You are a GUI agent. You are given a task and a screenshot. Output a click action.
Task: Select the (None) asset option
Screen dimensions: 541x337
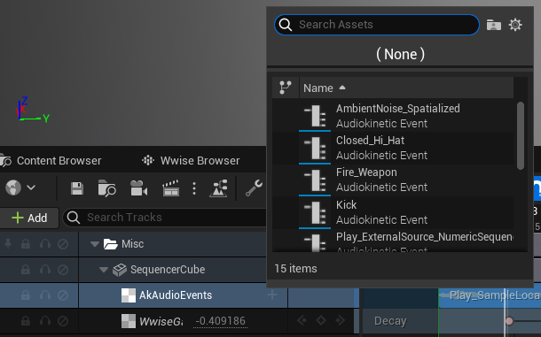click(400, 54)
